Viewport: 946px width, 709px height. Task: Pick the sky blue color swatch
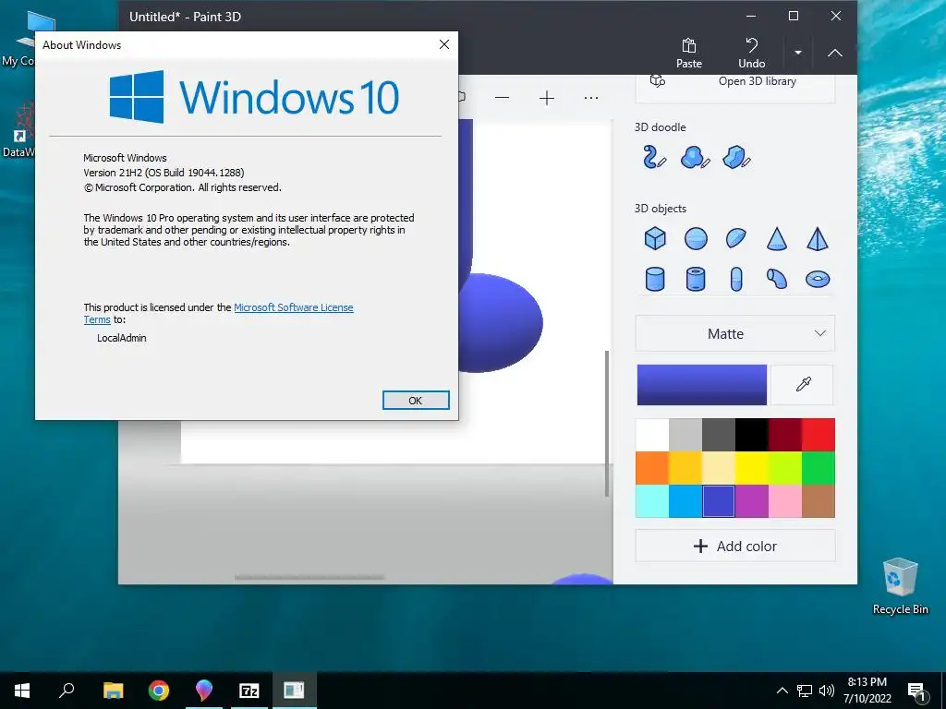(x=685, y=501)
